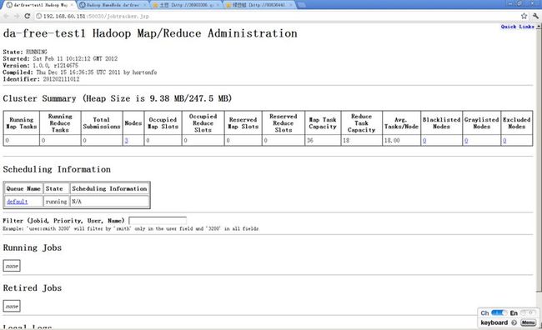542x330 pixels.
Task: Click the Queue Name column header
Action: point(23,188)
